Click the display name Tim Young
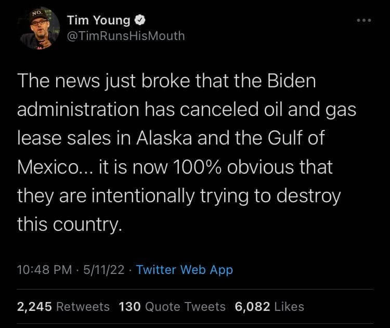Screen dimensions: 390x328 pos(98,21)
